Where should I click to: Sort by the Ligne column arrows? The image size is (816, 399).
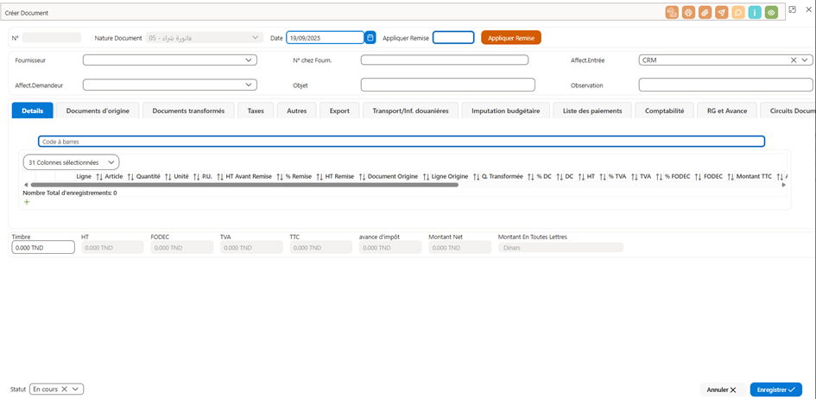pos(99,177)
